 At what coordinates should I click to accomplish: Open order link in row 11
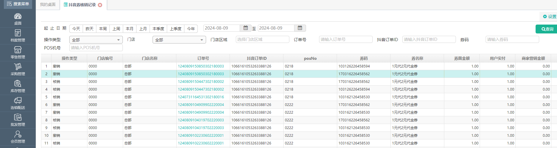tap(201, 143)
